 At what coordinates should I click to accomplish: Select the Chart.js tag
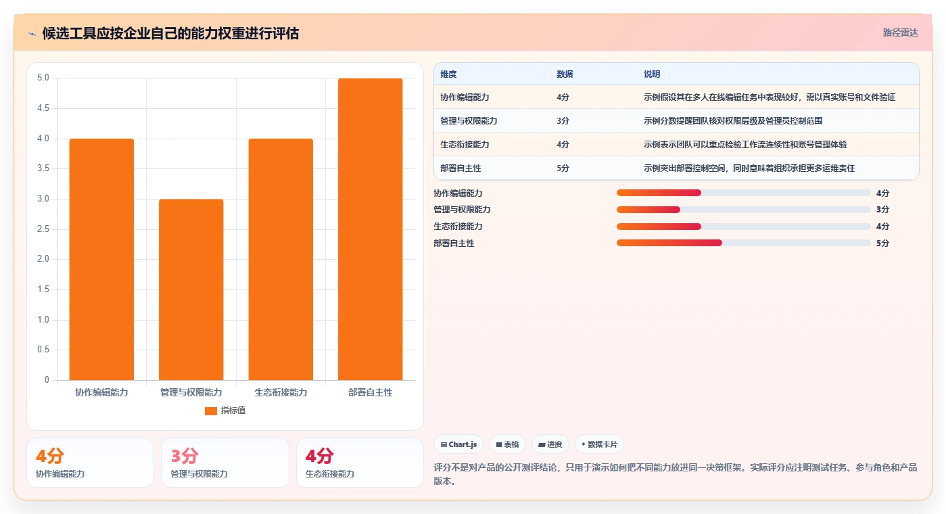[x=458, y=444]
